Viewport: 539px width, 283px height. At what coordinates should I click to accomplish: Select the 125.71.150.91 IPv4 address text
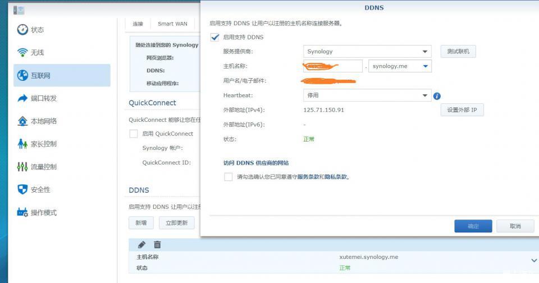coord(323,110)
